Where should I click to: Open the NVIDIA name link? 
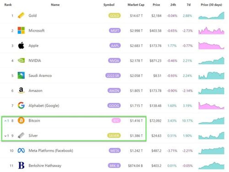tap(35, 60)
